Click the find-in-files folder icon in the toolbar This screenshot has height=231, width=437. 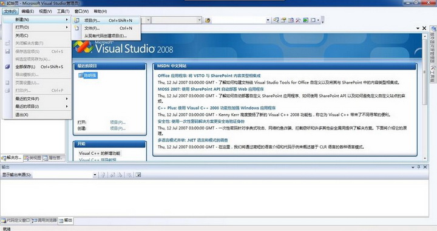tap(208, 21)
